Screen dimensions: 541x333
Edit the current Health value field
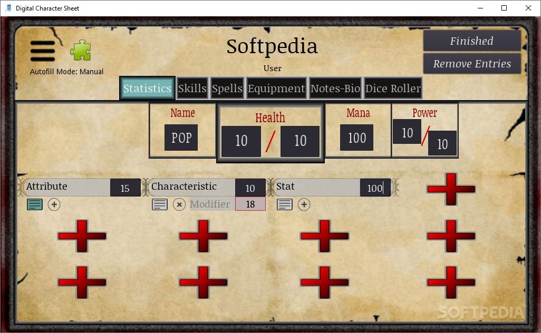pyautogui.click(x=241, y=141)
